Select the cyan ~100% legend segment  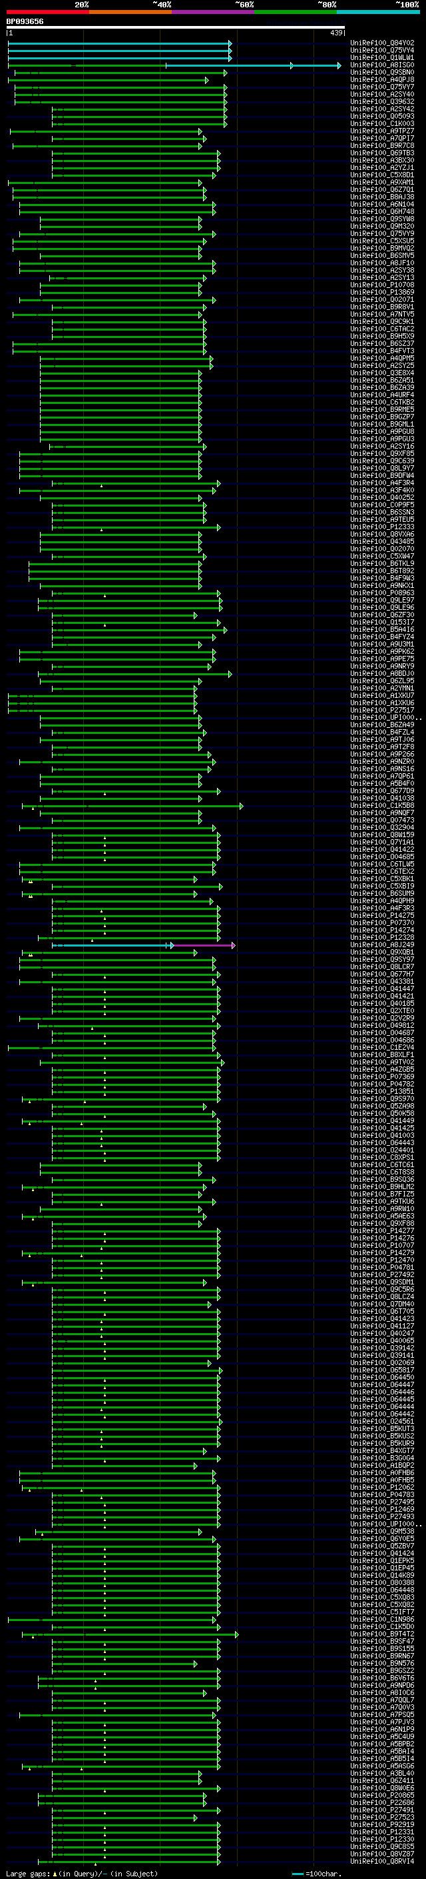[378, 12]
